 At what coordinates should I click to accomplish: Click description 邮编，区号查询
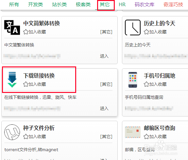tap(140, 150)
